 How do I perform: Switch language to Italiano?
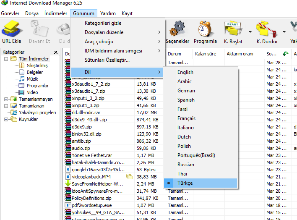coord(201,128)
